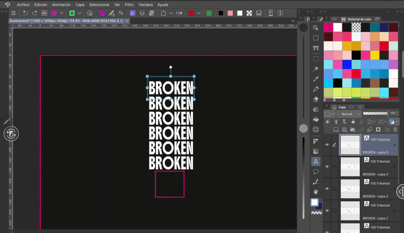Screen dimensions: 404x233
Task: Hide the BROKEN - copia 4 layer
Action: pos(327,166)
